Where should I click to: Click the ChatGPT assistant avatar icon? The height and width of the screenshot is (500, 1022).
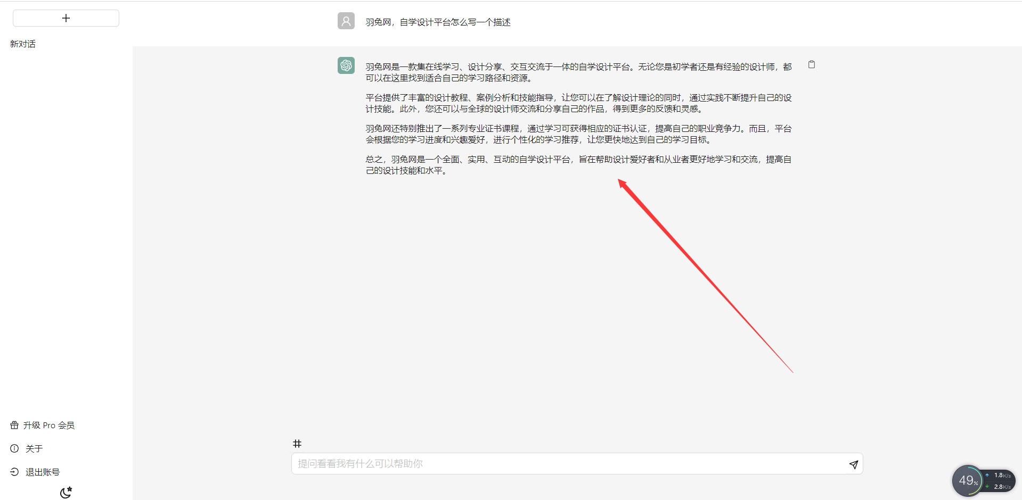346,65
